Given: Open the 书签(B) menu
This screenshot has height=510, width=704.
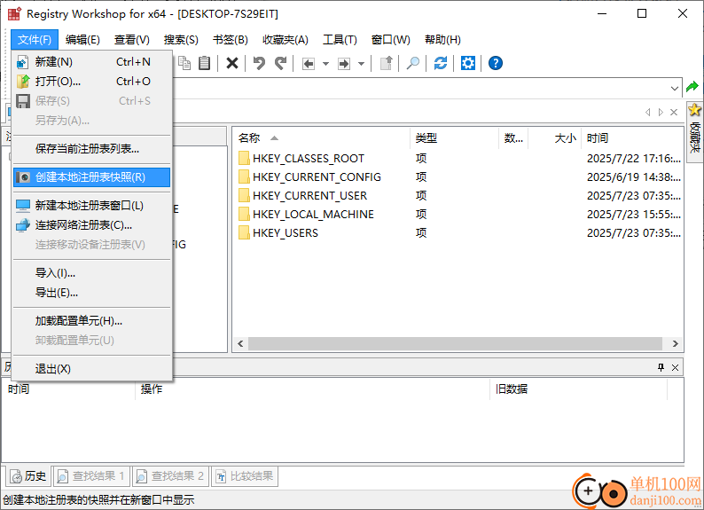Looking at the screenshot, I should 231,40.
